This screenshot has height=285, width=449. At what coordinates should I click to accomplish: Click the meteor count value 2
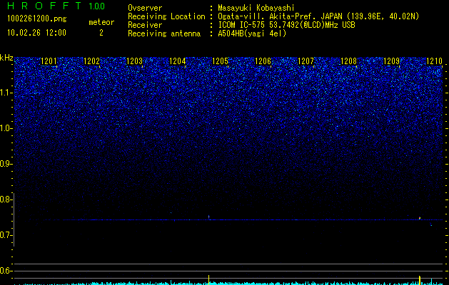pos(101,33)
